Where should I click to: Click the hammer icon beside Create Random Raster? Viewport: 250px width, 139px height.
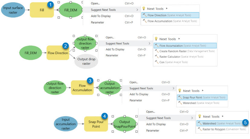[x=157, y=51]
